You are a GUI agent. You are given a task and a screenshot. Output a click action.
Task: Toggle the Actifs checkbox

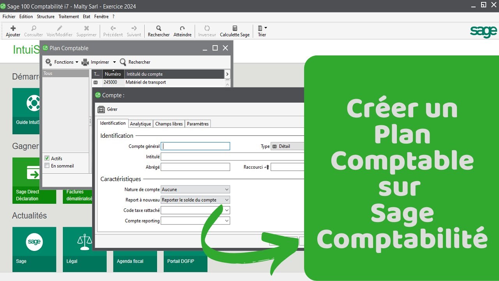47,158
